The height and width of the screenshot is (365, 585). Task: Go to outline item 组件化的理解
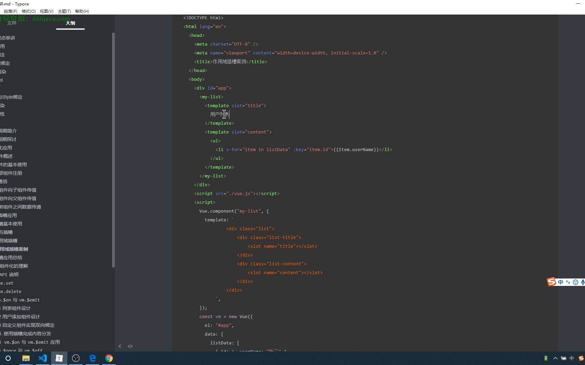14,266
